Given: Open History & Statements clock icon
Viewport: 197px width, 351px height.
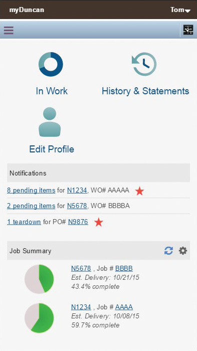Looking at the screenshot, I should (x=144, y=64).
